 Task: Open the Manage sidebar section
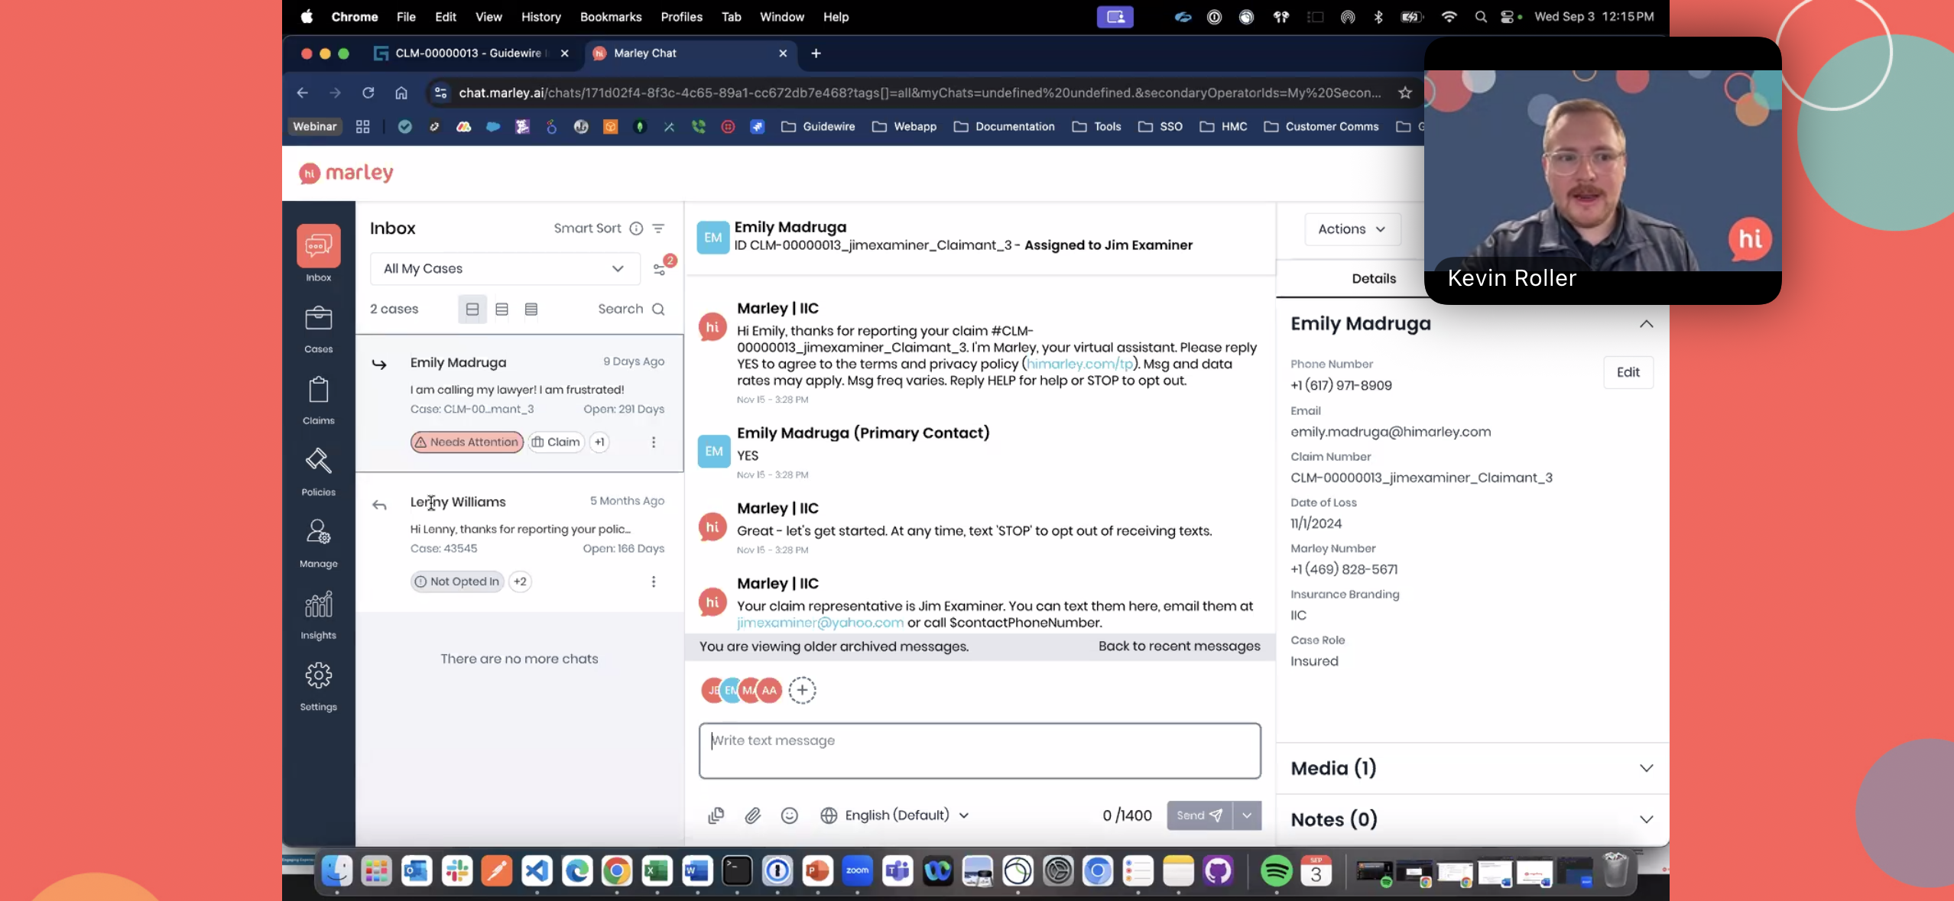pos(319,543)
